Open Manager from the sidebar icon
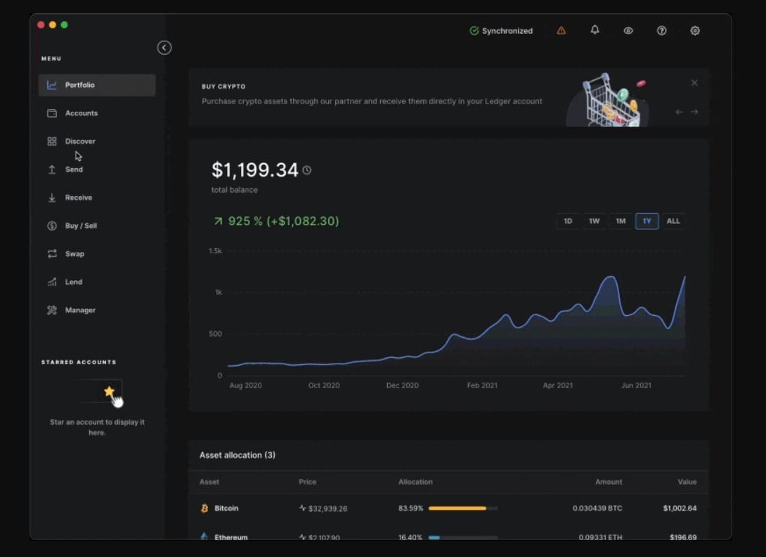Image resolution: width=766 pixels, height=557 pixels. 51,310
